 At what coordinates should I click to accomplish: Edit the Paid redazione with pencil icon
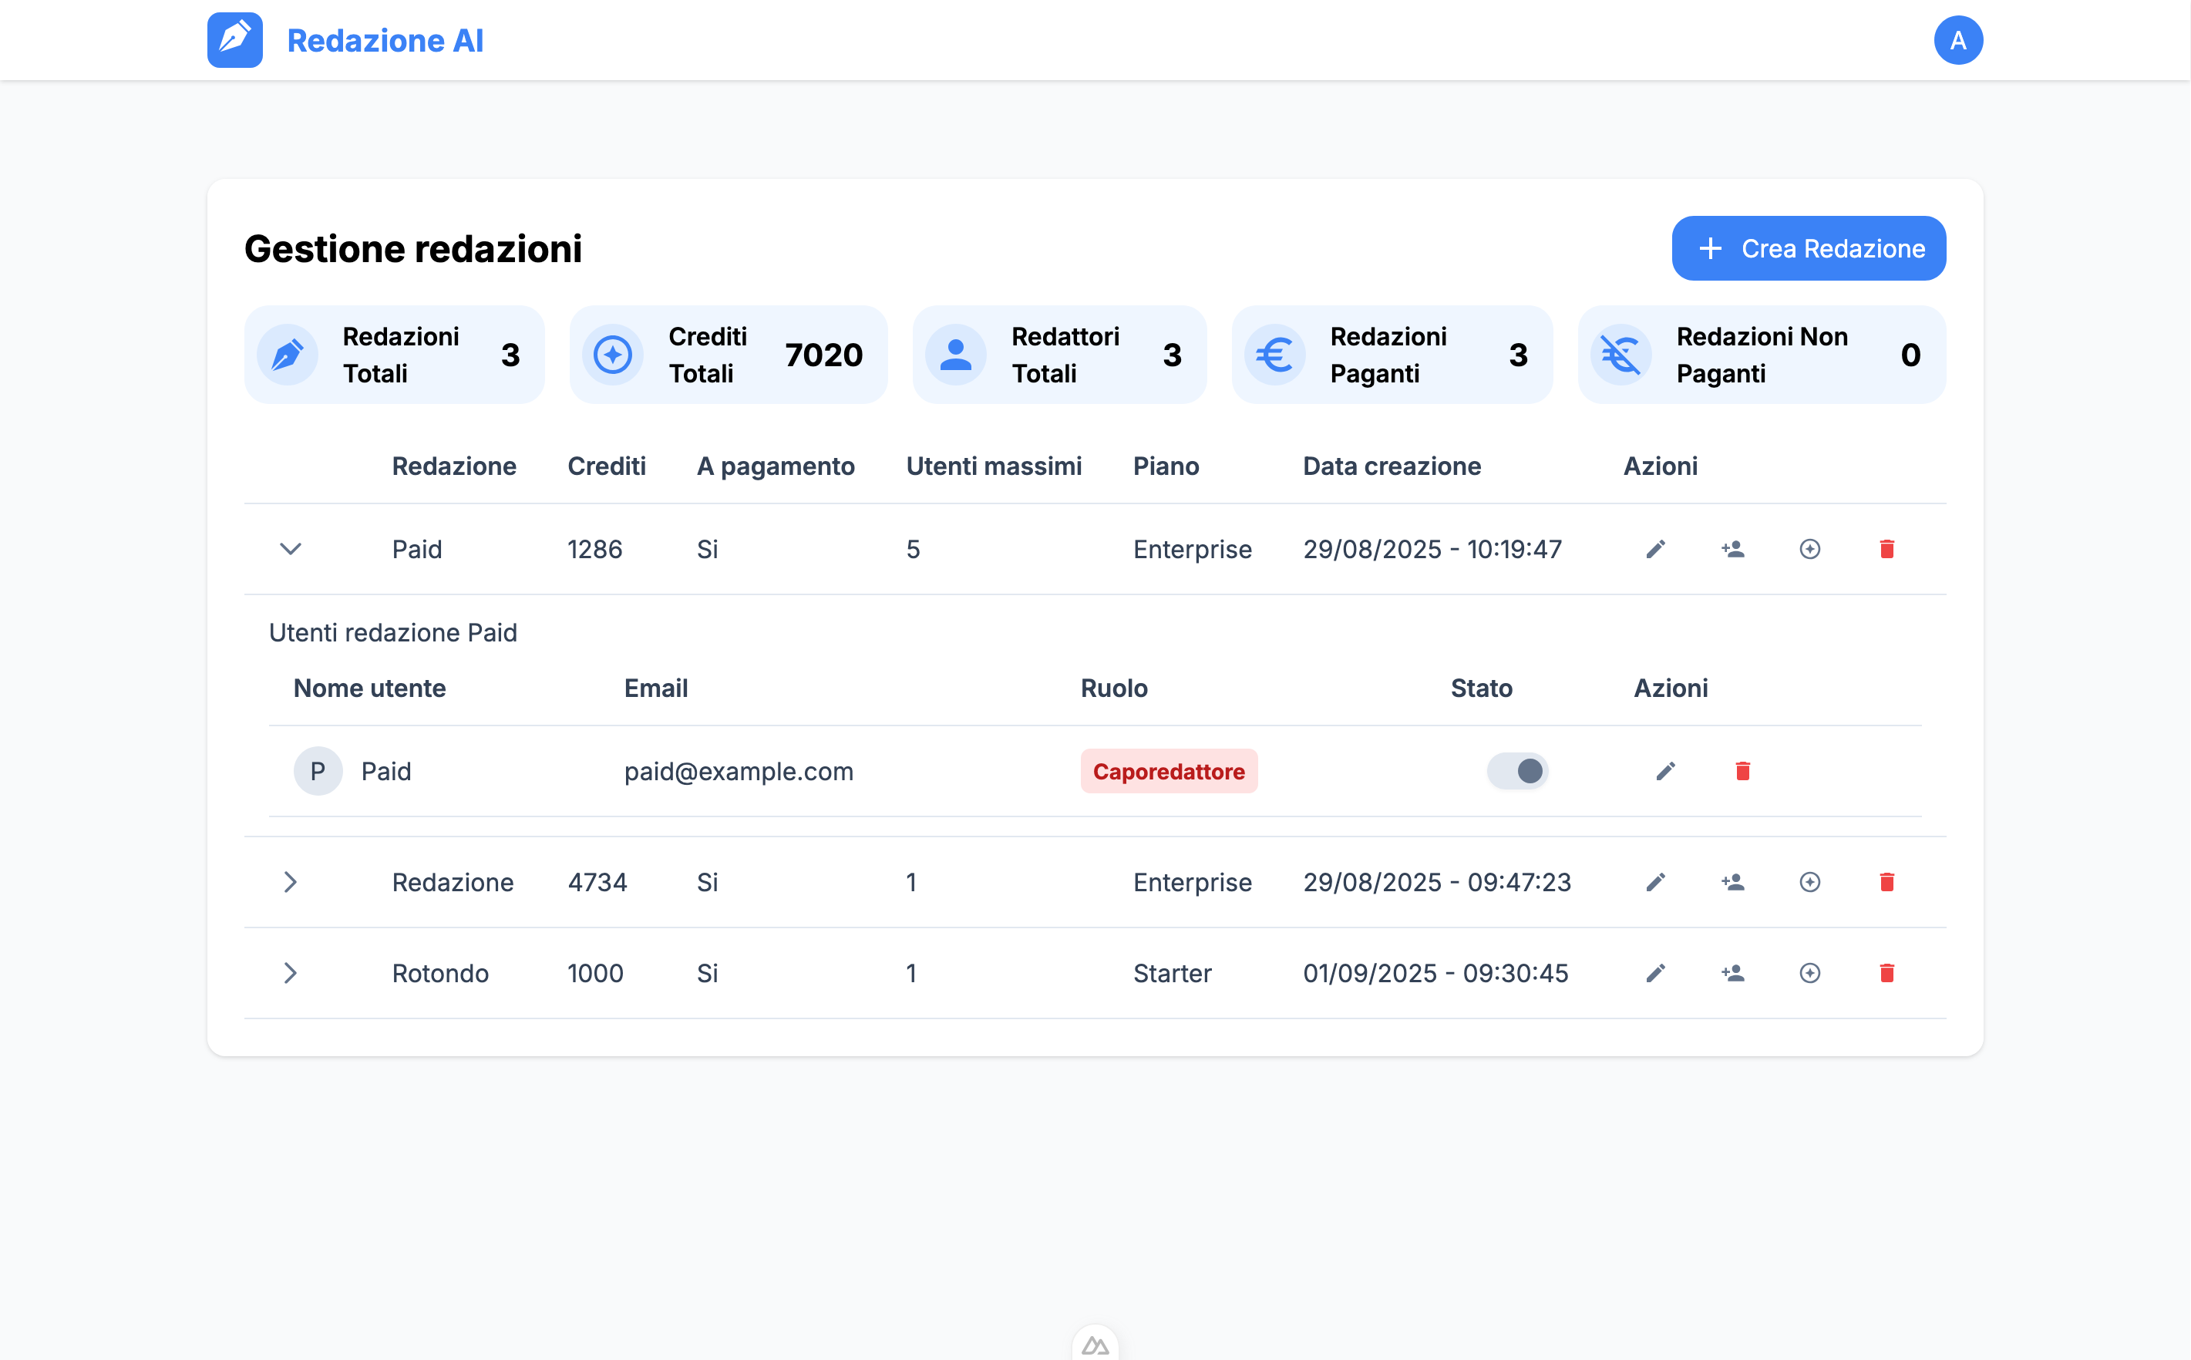1656,549
